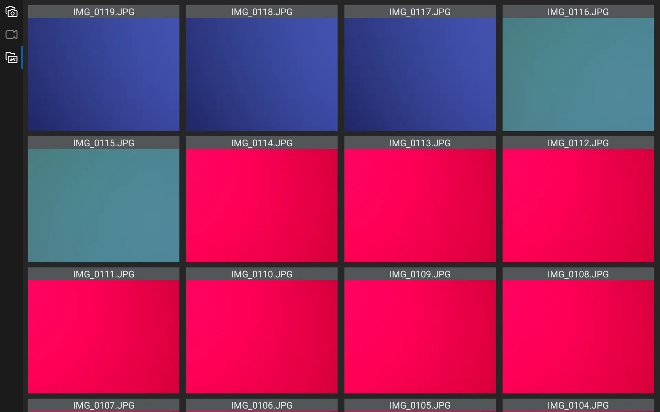The image size is (660, 412).
Task: Open thumbnail of IMG_0116.JPG
Action: click(x=578, y=74)
